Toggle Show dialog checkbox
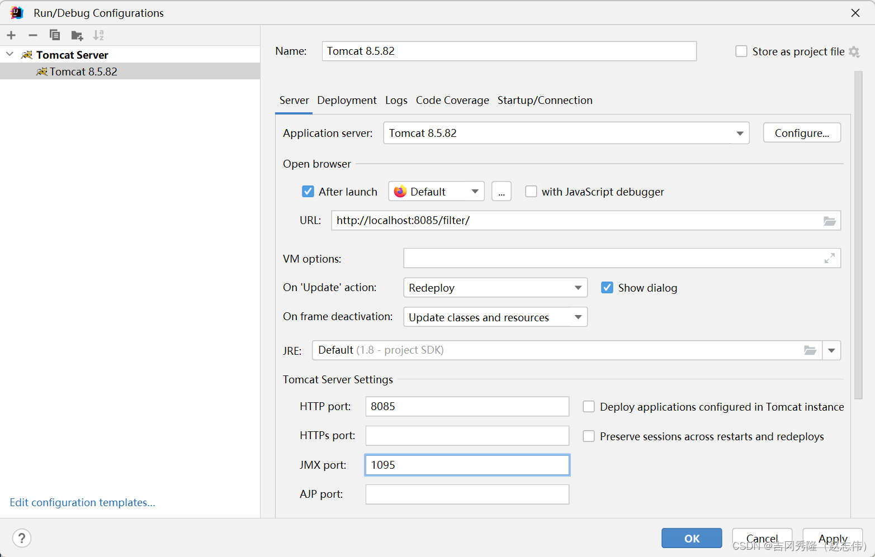The height and width of the screenshot is (557, 875). [x=607, y=288]
